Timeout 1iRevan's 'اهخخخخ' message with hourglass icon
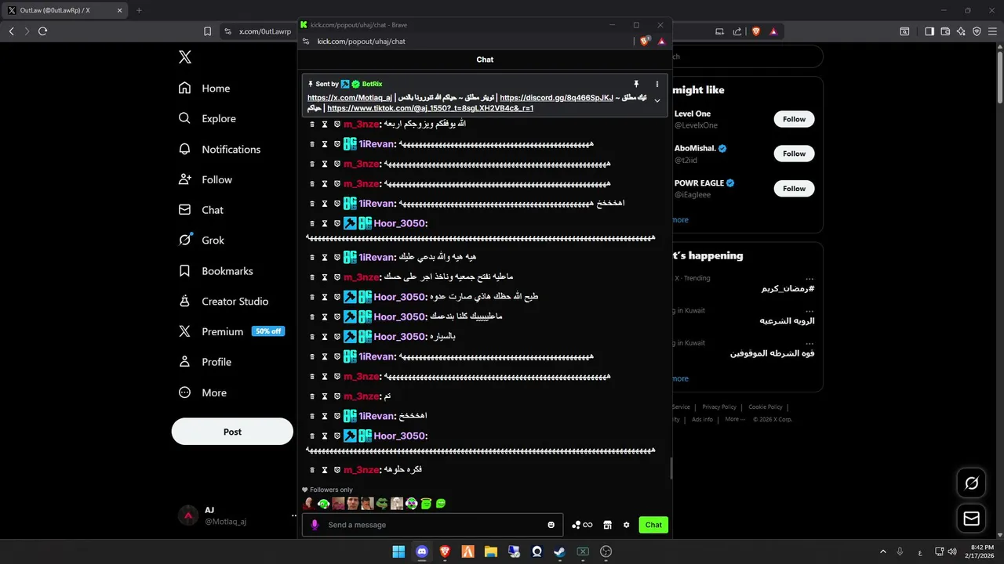Image resolution: width=1004 pixels, height=564 pixels. tap(325, 416)
